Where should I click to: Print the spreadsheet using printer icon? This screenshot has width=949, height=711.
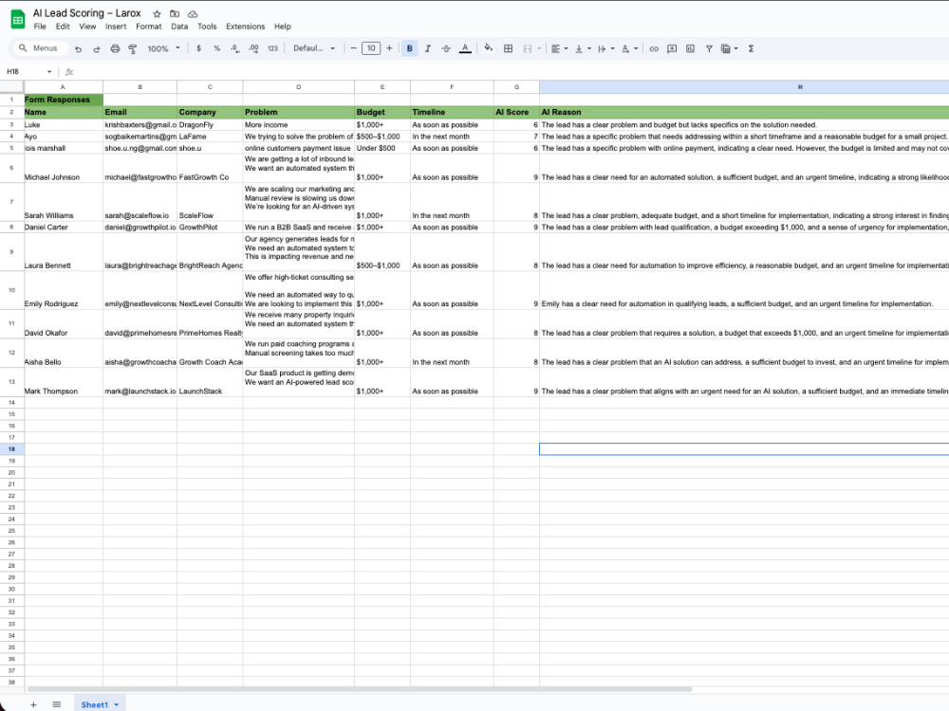115,49
